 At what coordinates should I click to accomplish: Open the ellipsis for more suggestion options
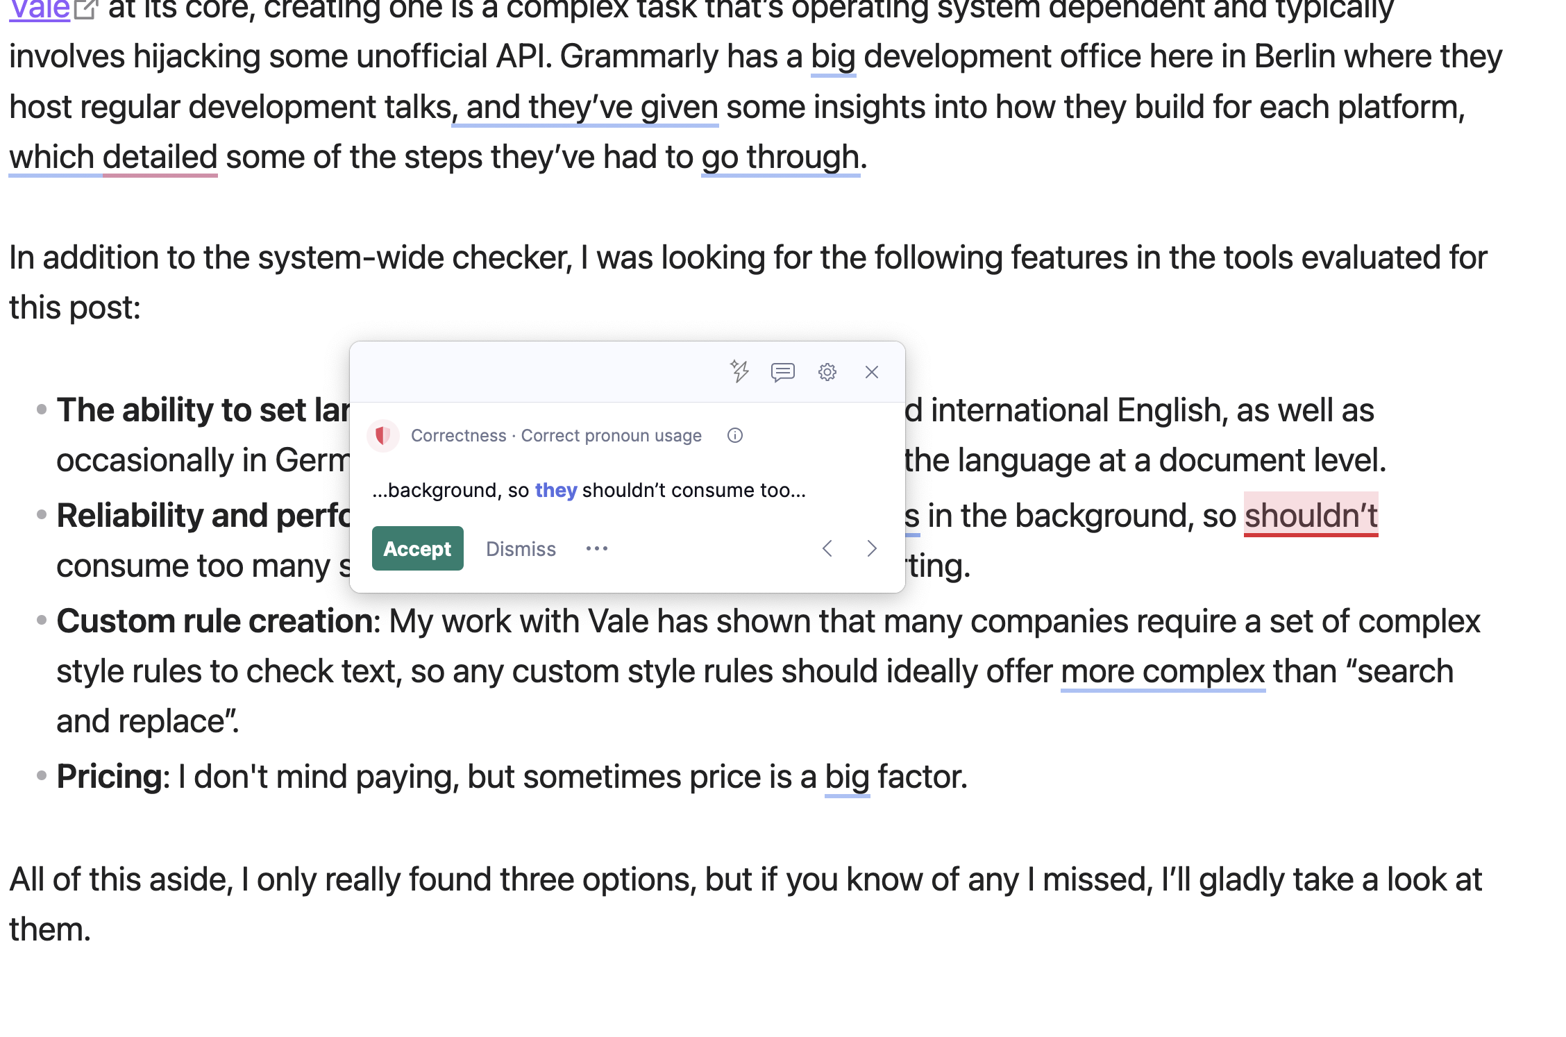pyautogui.click(x=596, y=548)
